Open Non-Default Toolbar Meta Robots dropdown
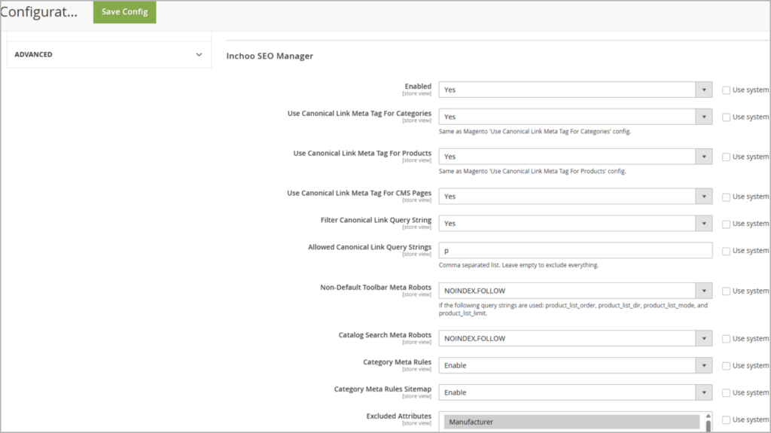771x433 pixels. tap(575, 291)
